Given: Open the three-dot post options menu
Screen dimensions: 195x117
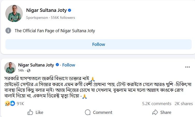Looking at the screenshot, I should [187, 67].
